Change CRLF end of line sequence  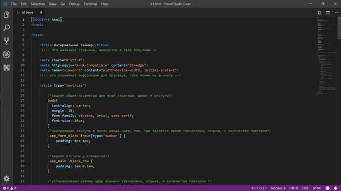click(x=305, y=188)
